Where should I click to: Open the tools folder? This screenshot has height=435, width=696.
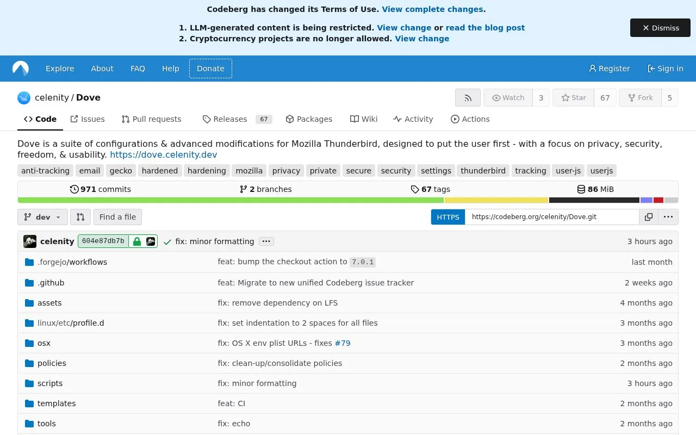(47, 424)
